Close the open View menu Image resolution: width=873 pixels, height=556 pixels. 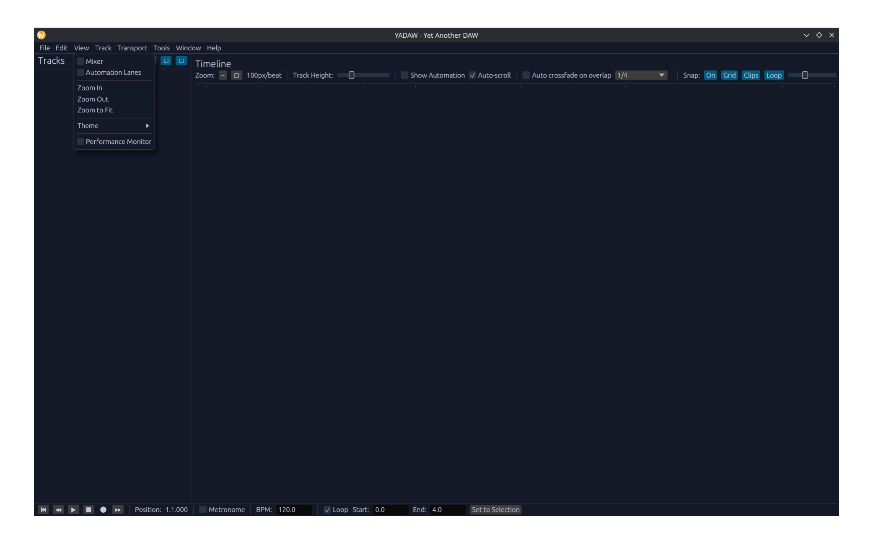[81, 48]
